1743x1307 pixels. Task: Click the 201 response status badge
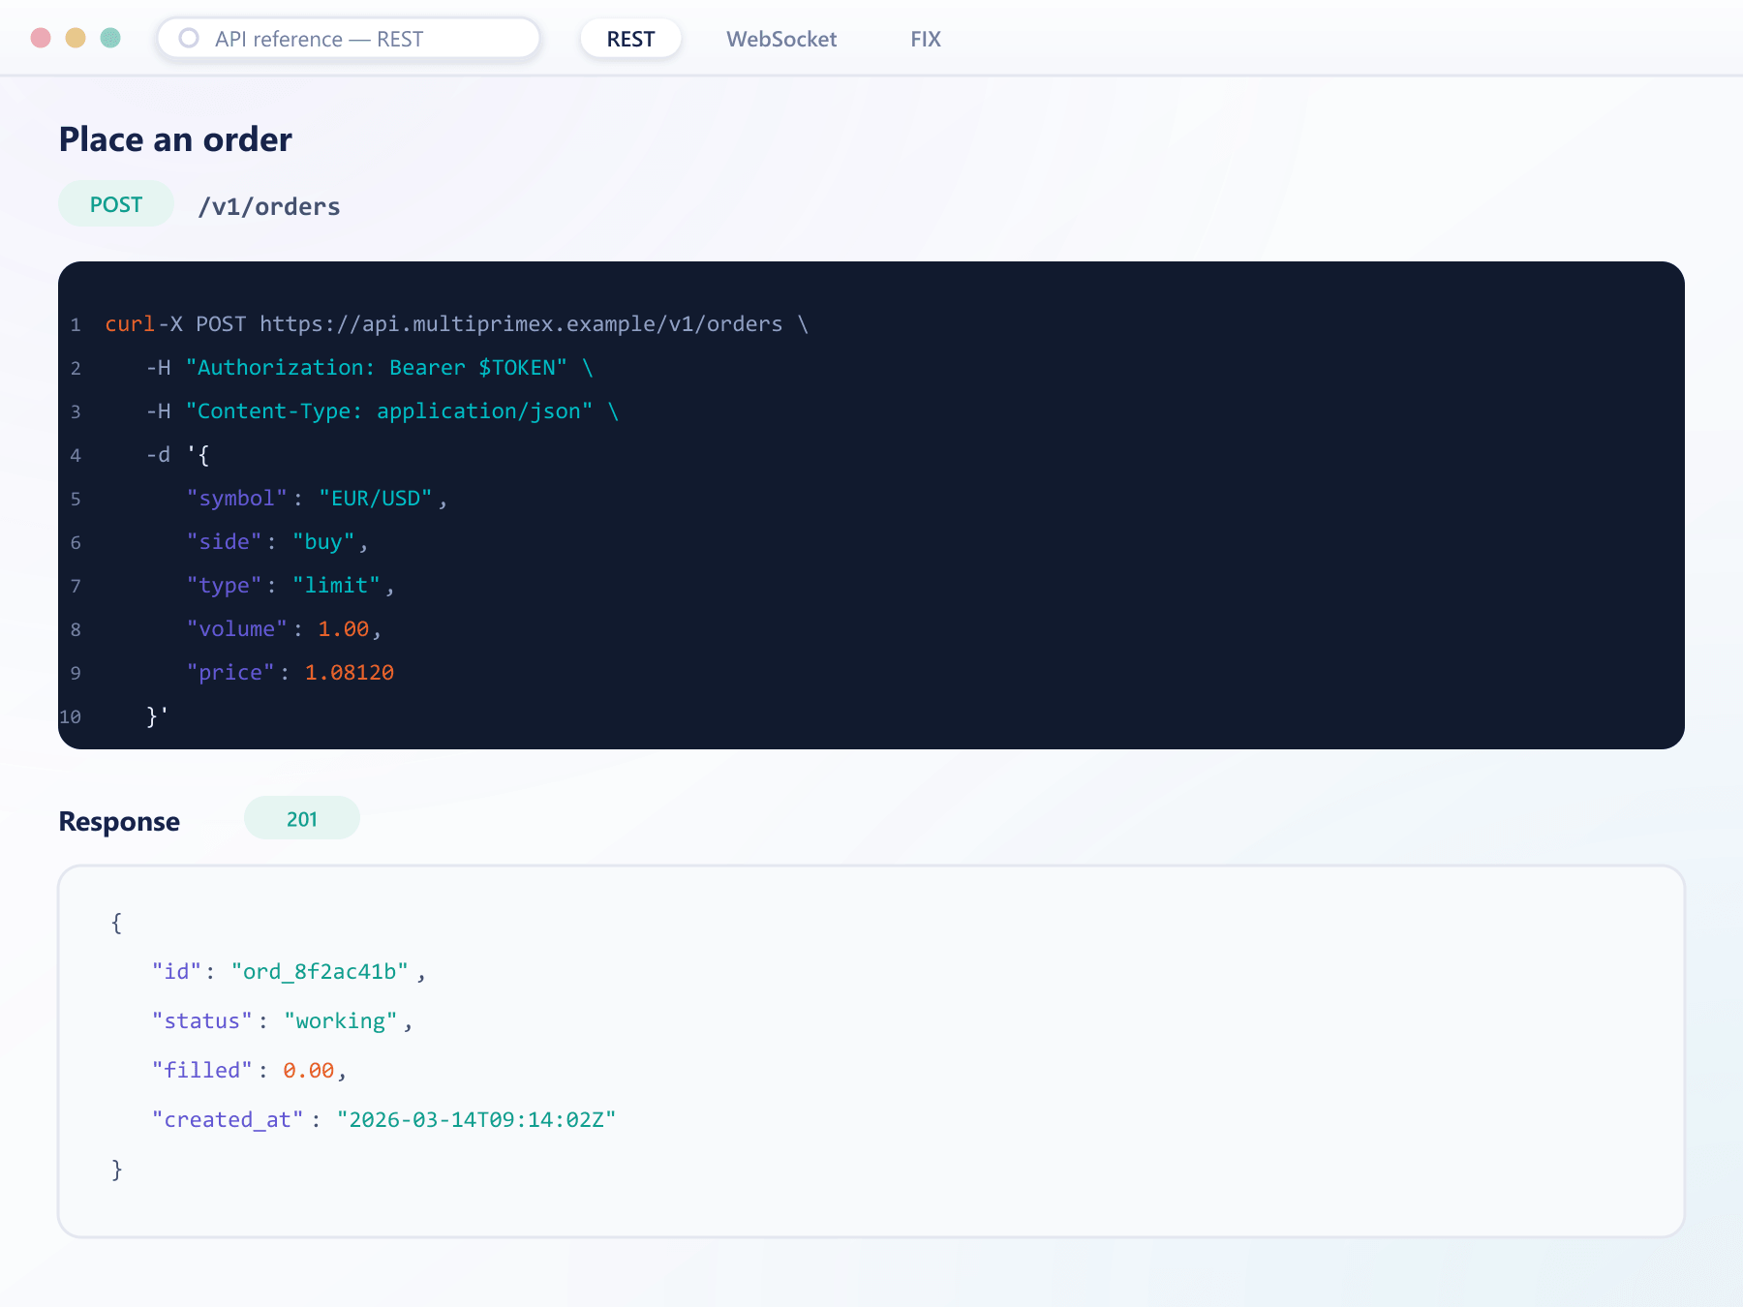click(302, 819)
